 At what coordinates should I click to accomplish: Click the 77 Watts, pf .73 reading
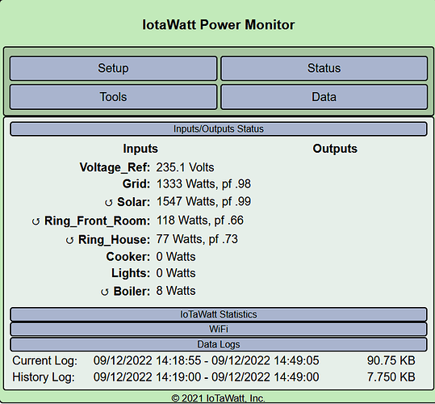coord(197,239)
